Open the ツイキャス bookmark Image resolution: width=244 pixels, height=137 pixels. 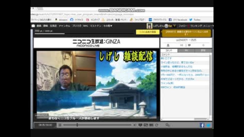pyautogui.click(x=77, y=20)
